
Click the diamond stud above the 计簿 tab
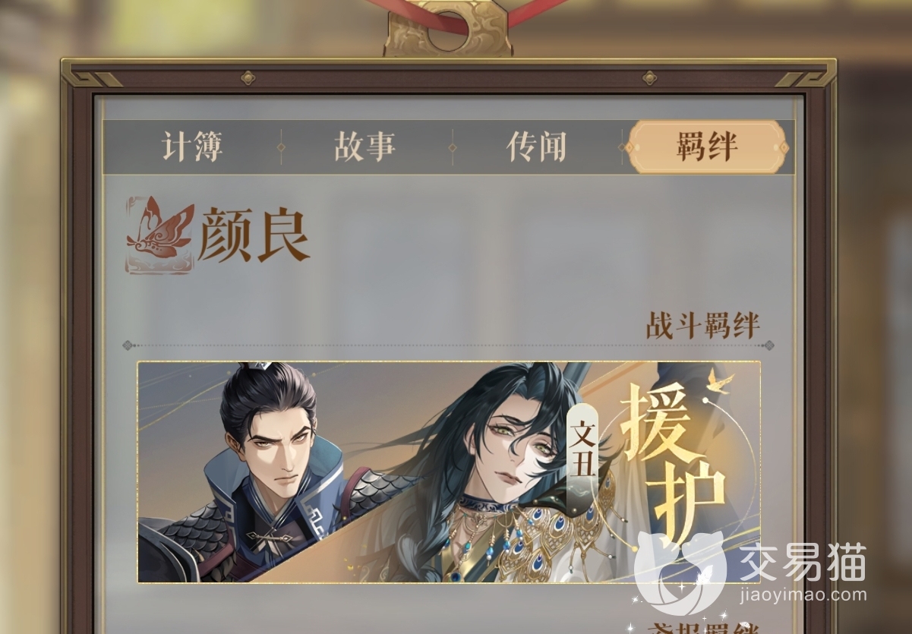click(x=248, y=77)
